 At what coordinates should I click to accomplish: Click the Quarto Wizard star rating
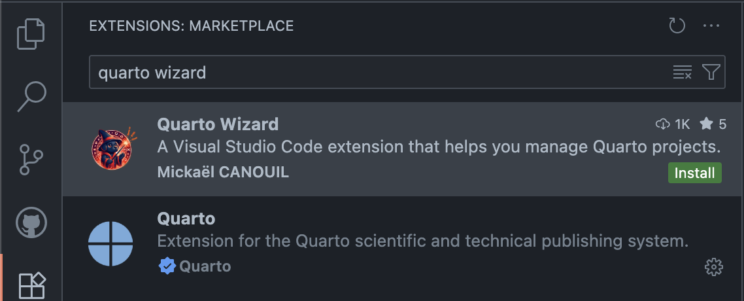pos(713,124)
